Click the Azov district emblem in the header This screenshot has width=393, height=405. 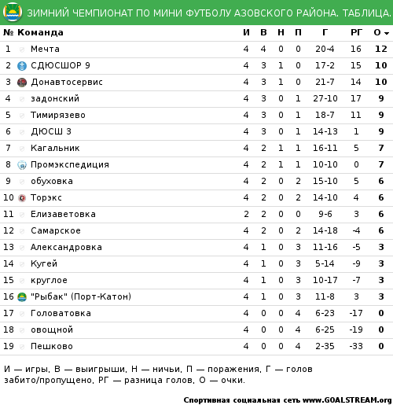coord(13,13)
